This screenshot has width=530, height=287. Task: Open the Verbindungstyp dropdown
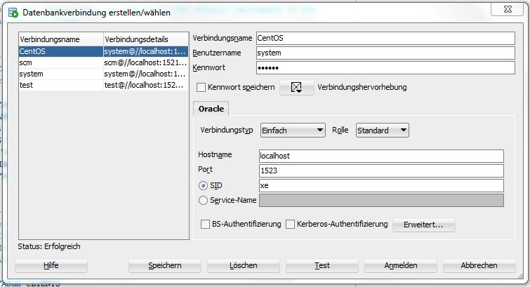pos(293,130)
